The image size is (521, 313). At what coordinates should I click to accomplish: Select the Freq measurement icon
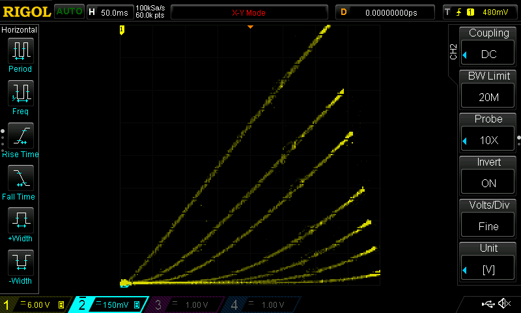[21, 93]
